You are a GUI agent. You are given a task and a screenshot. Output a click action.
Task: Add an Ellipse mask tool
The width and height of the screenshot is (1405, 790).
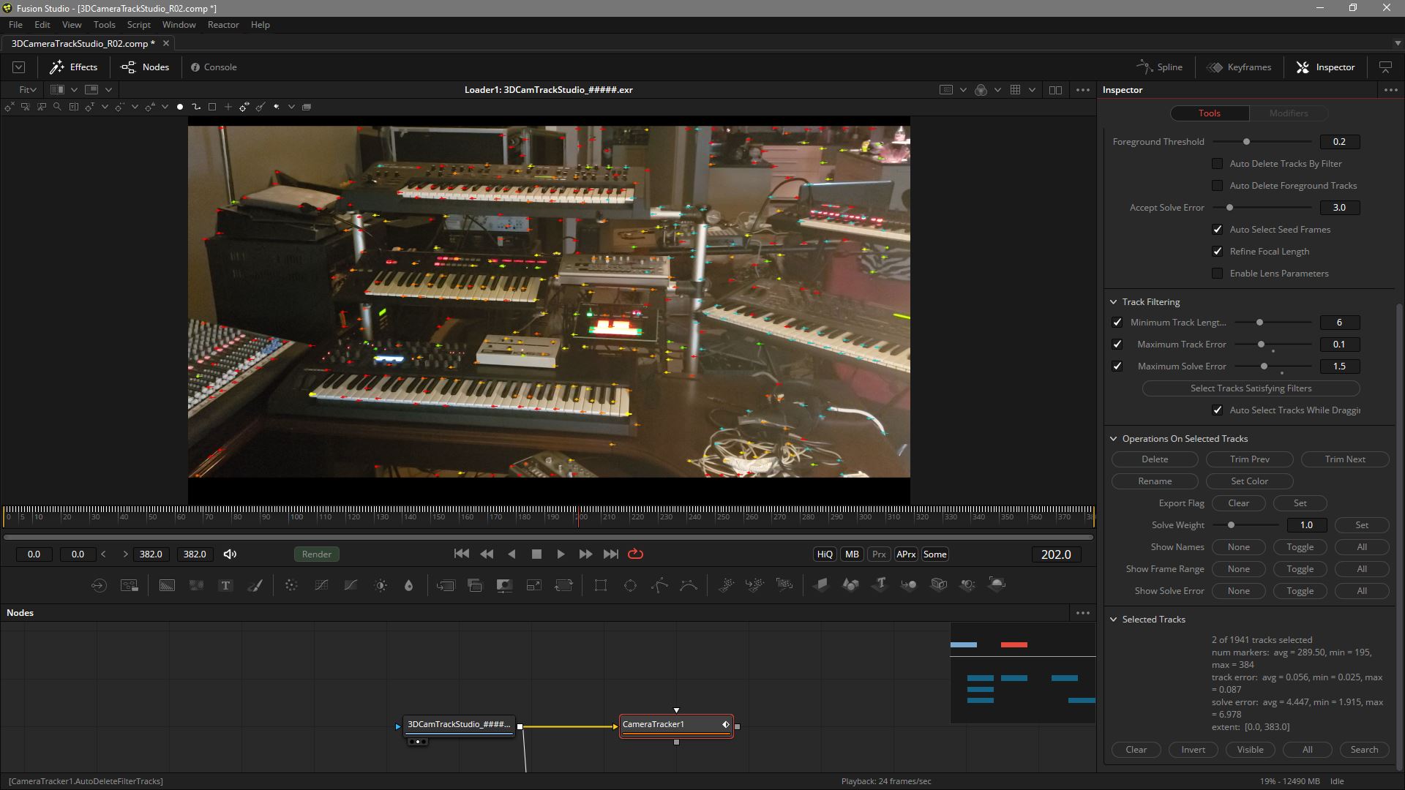pyautogui.click(x=630, y=585)
